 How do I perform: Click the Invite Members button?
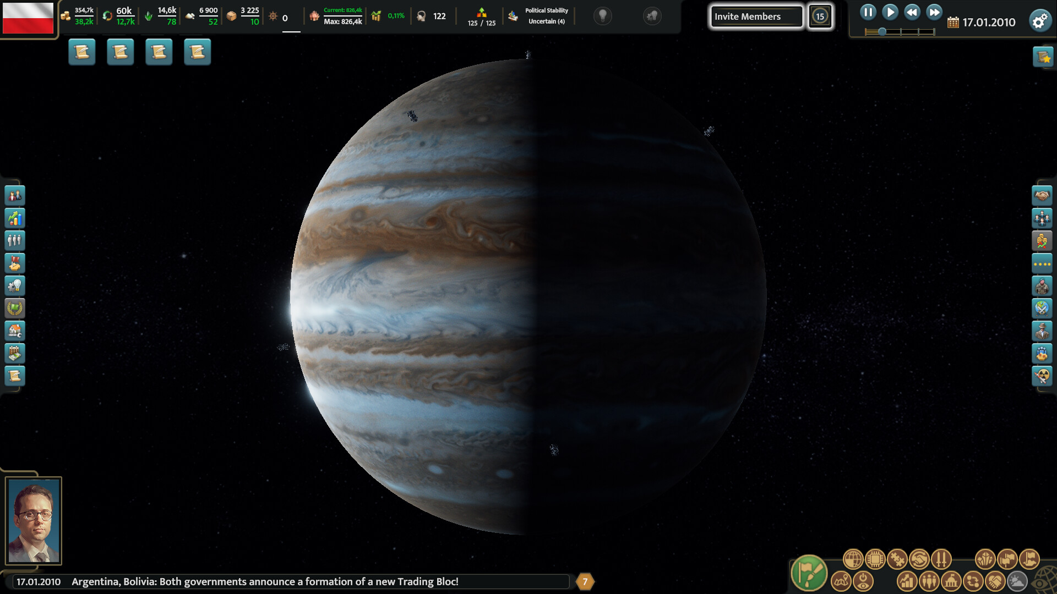[x=756, y=16]
